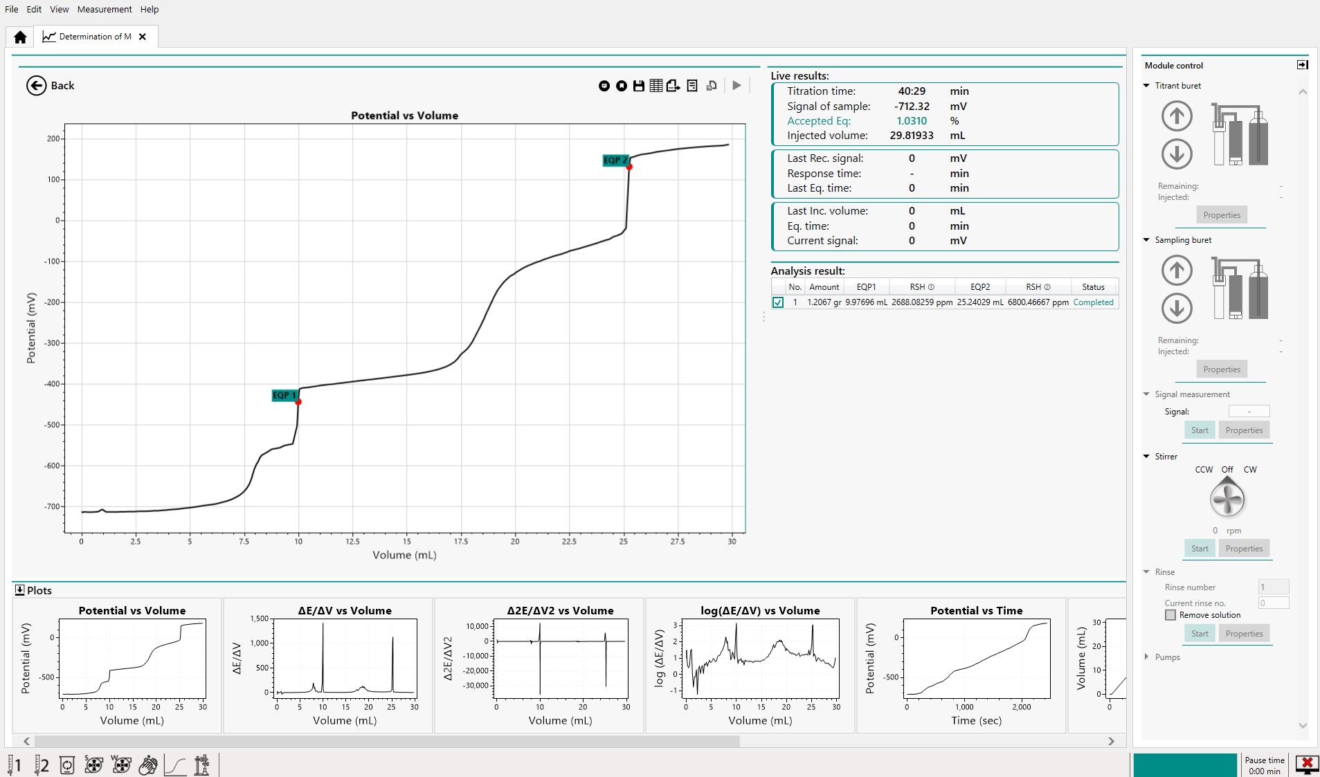This screenshot has width=1320, height=777.
Task: Click the Back button
Action: (x=51, y=86)
